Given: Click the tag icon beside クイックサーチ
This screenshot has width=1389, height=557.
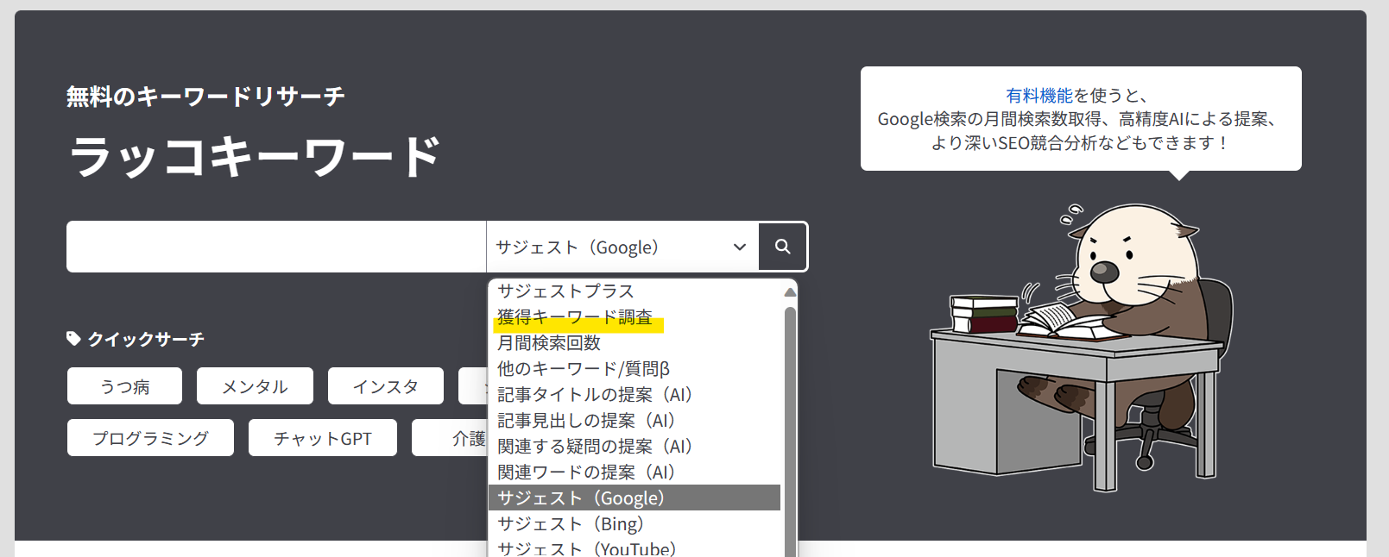Looking at the screenshot, I should click(73, 339).
